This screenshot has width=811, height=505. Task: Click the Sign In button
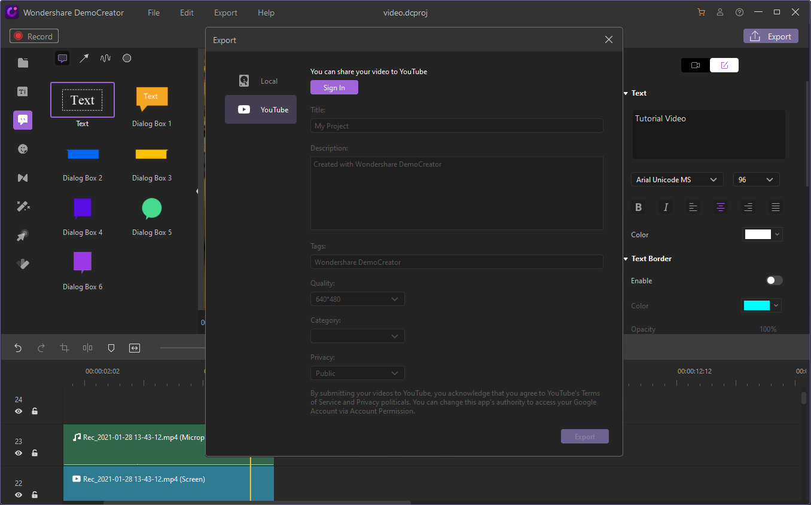(334, 87)
